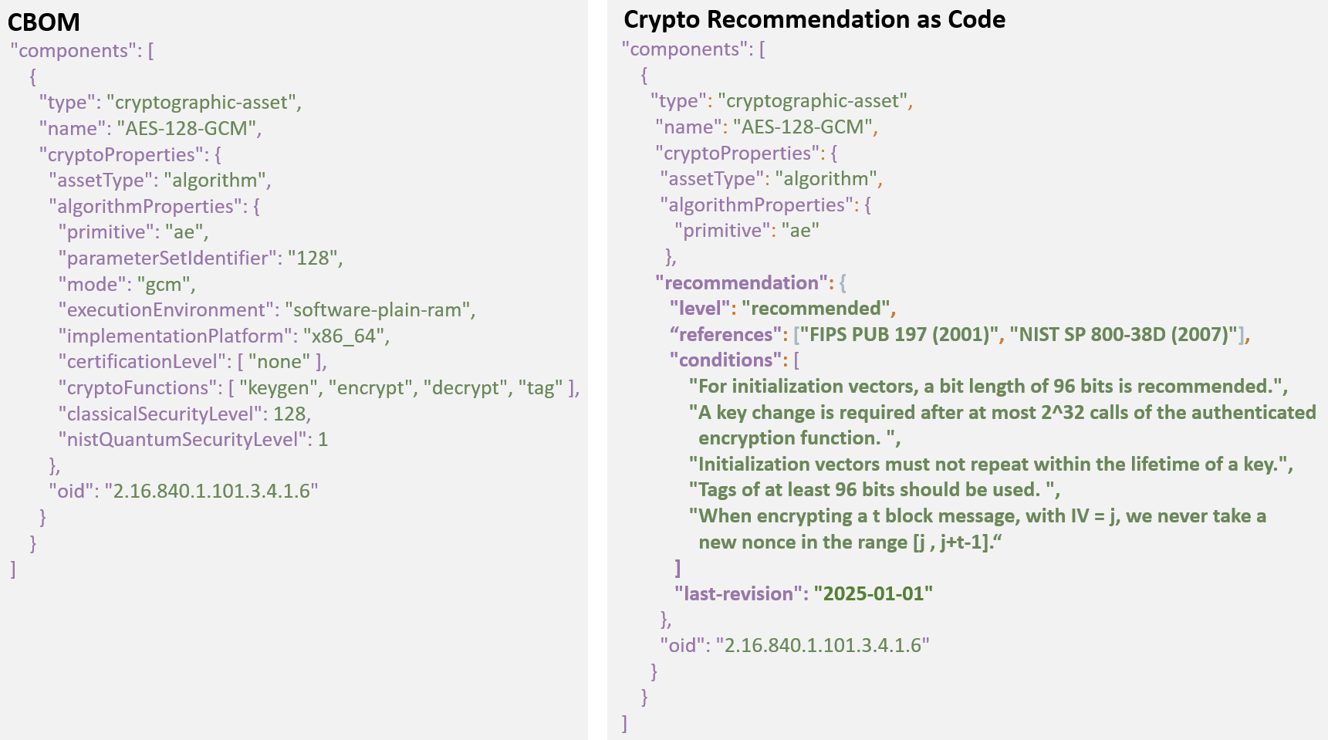Image resolution: width=1328 pixels, height=740 pixels.
Task: Click "executionEnvironment" key text
Action: click(166, 310)
